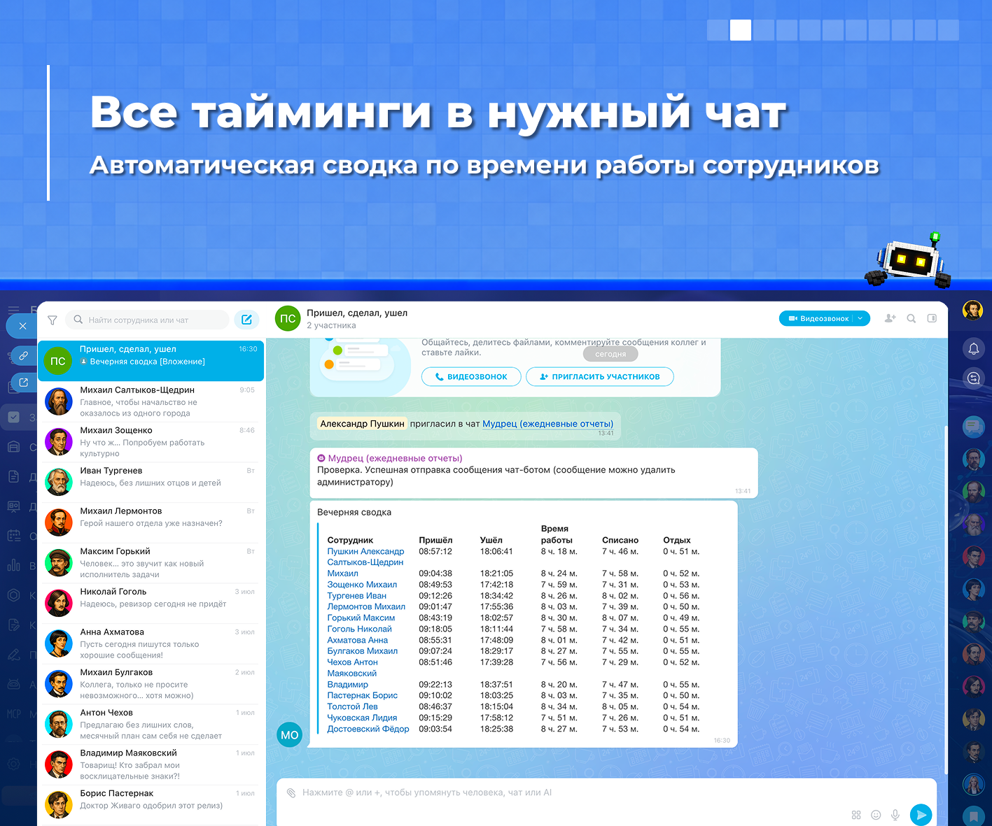
Task: Open new chat compose icon
Action: coord(246,320)
